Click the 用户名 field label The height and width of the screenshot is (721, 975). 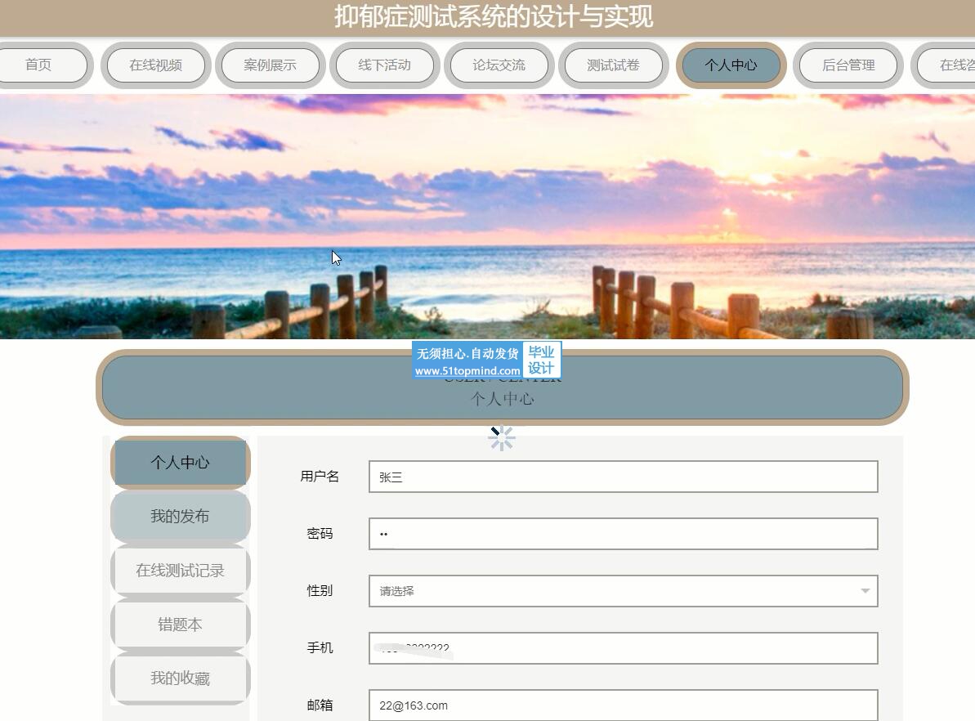click(x=320, y=477)
